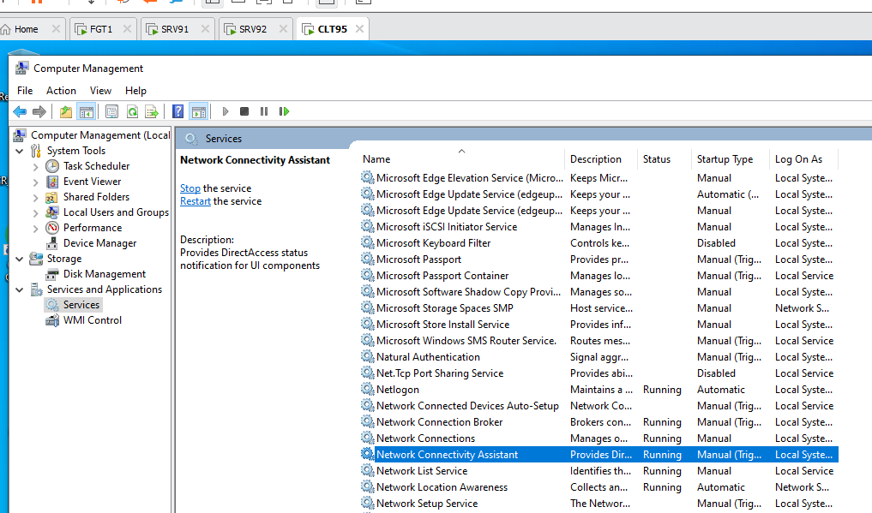Expand the Task Scheduler node
This screenshot has width=872, height=513.
36,166
